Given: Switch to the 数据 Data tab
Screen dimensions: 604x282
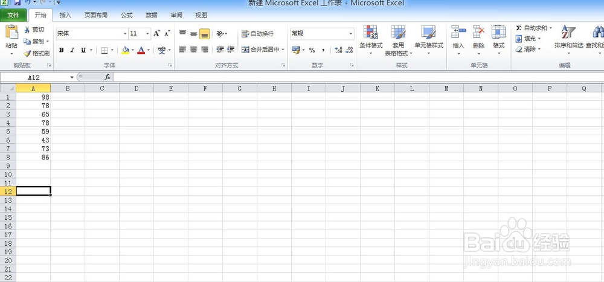Looking at the screenshot, I should (x=152, y=16).
